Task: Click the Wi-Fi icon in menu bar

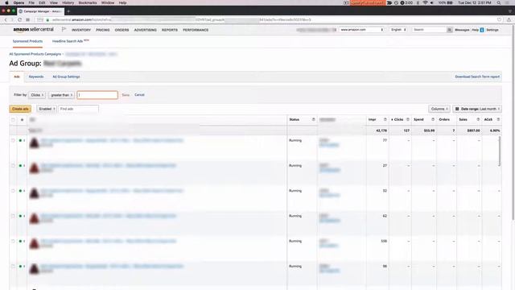Action: (425, 2)
